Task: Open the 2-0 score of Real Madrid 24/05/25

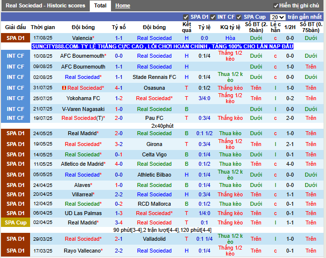Action: click(x=119, y=134)
